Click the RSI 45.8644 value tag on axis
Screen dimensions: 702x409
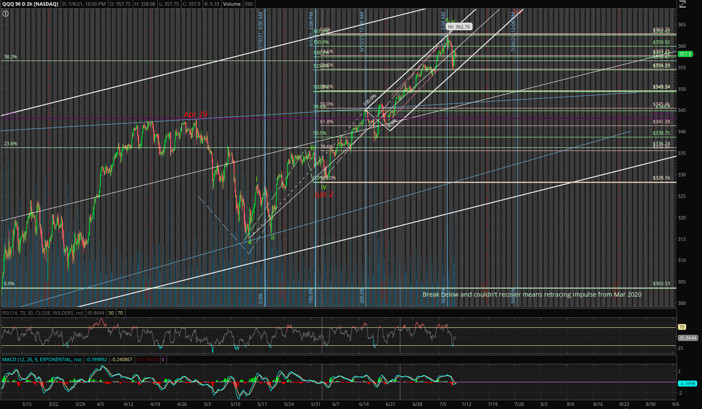pyautogui.click(x=688, y=338)
